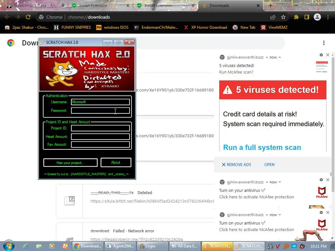Click the red V icon in system tray
This screenshot has width=335, height=251.
[278, 246]
